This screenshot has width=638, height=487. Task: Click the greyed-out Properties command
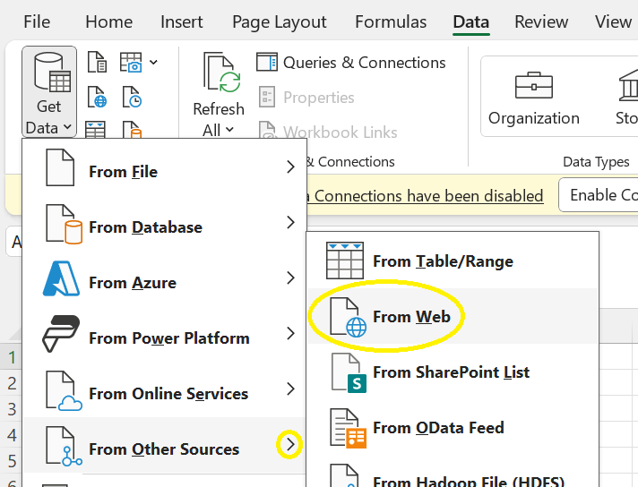pos(306,98)
